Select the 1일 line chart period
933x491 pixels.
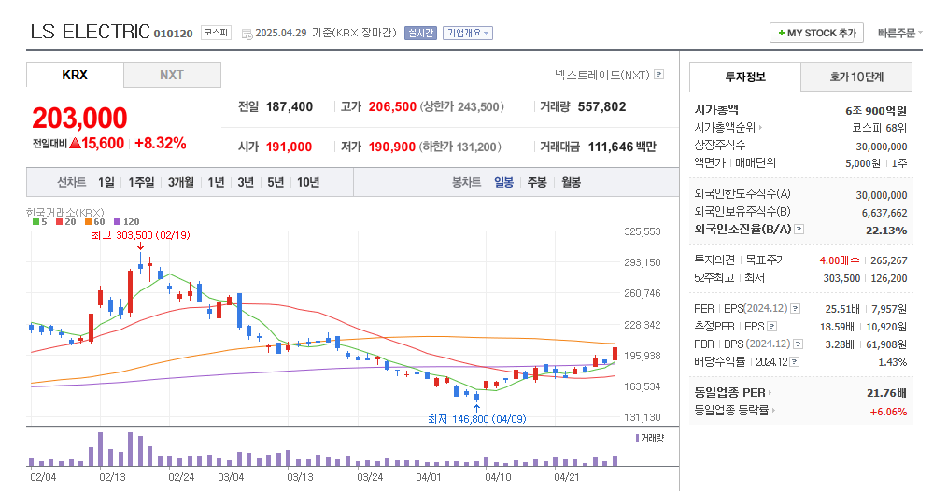pyautogui.click(x=106, y=182)
